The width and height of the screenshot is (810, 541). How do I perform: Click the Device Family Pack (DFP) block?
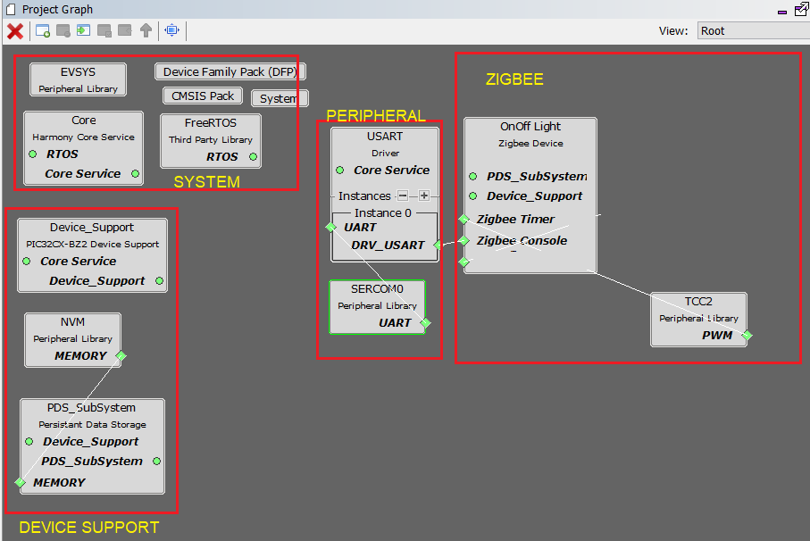230,71
